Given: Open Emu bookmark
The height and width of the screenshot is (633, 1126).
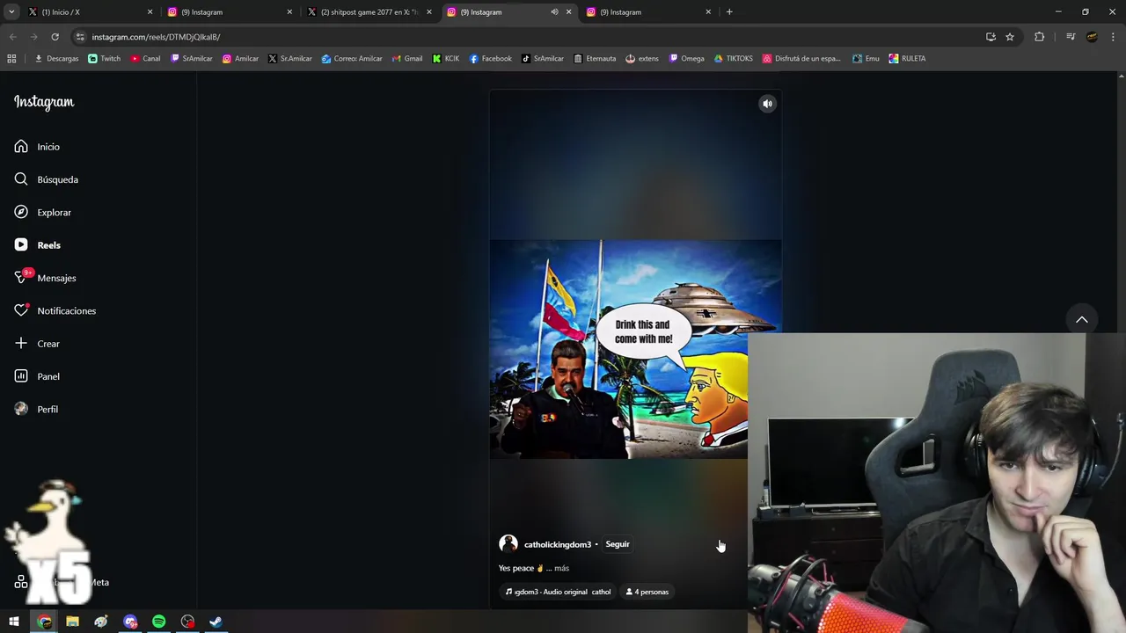Looking at the screenshot, I should 866,59.
